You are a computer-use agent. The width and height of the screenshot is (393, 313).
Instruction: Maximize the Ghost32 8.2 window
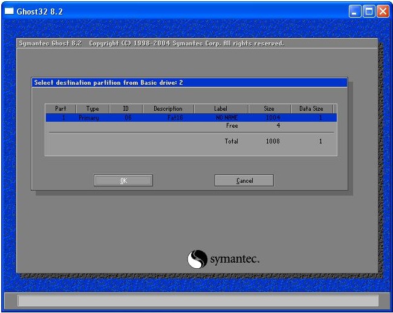tap(369, 12)
